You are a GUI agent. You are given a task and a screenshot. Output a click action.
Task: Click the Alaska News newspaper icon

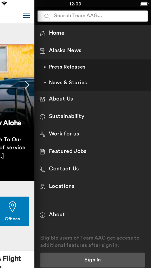pos(42,51)
